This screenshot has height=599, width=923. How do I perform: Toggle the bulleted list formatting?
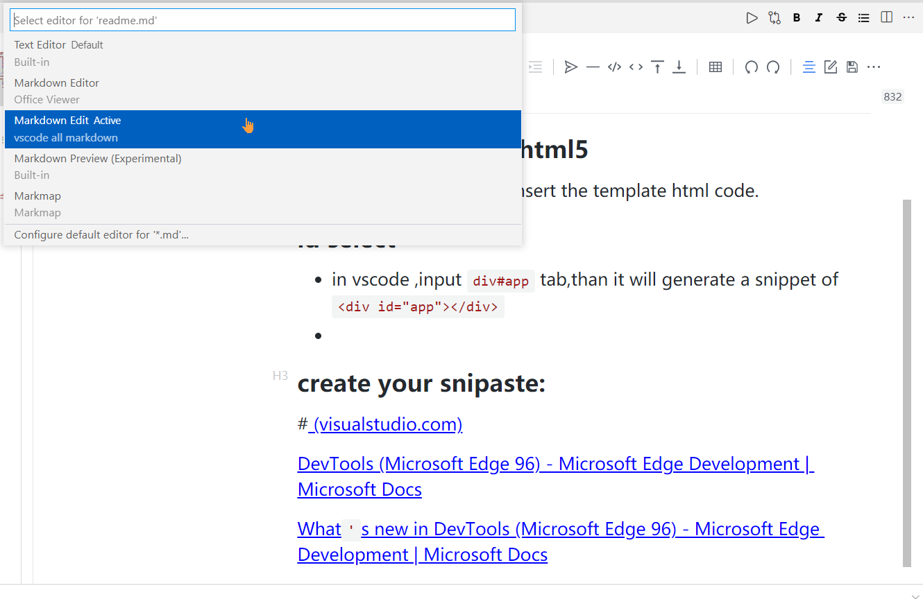coord(863,17)
